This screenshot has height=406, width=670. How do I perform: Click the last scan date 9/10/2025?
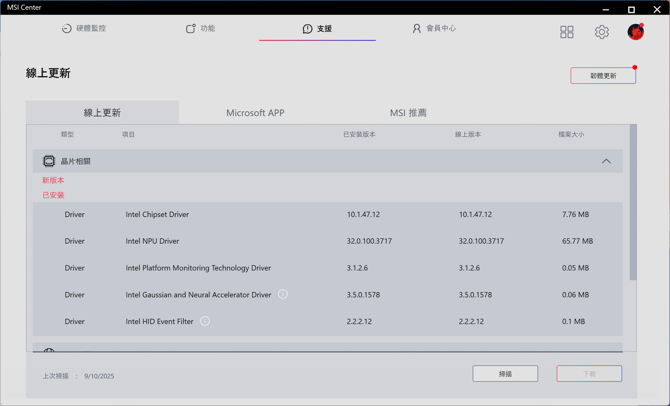pyautogui.click(x=99, y=376)
